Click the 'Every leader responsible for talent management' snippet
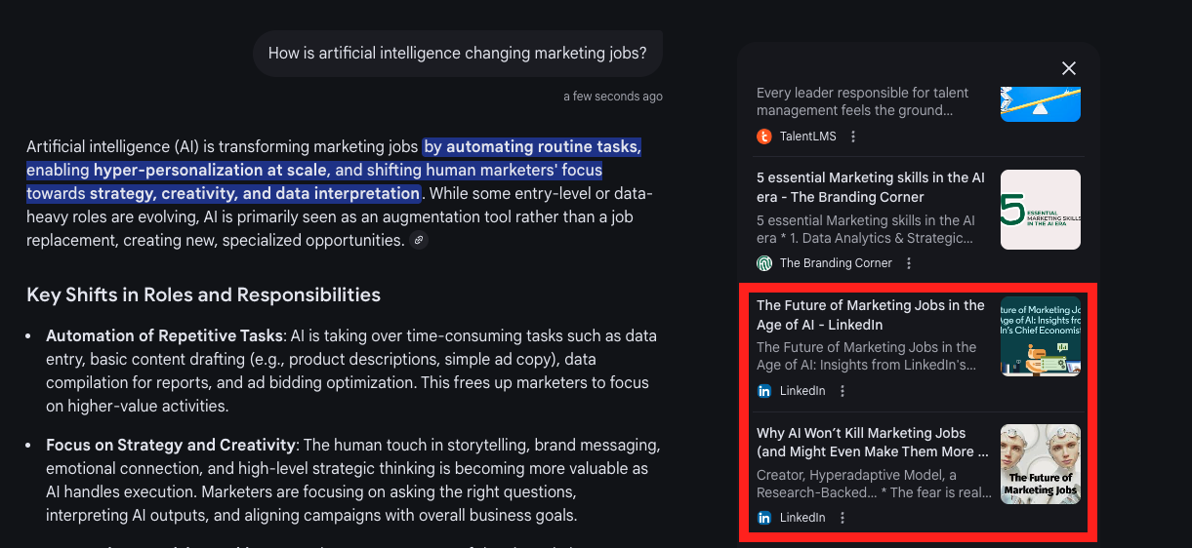 863,101
